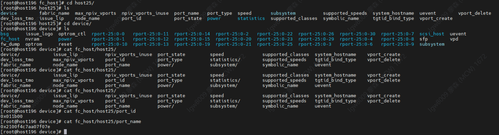Click the vpd file name
The width and height of the screenshot is (499, 135).
click(454, 39)
